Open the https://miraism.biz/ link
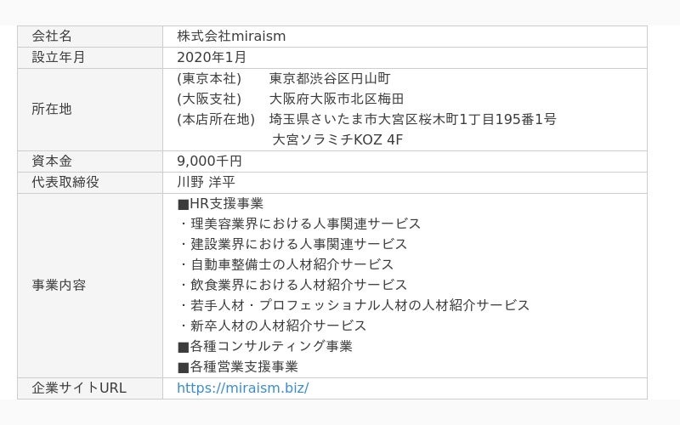The height and width of the screenshot is (425, 680). coord(243,388)
